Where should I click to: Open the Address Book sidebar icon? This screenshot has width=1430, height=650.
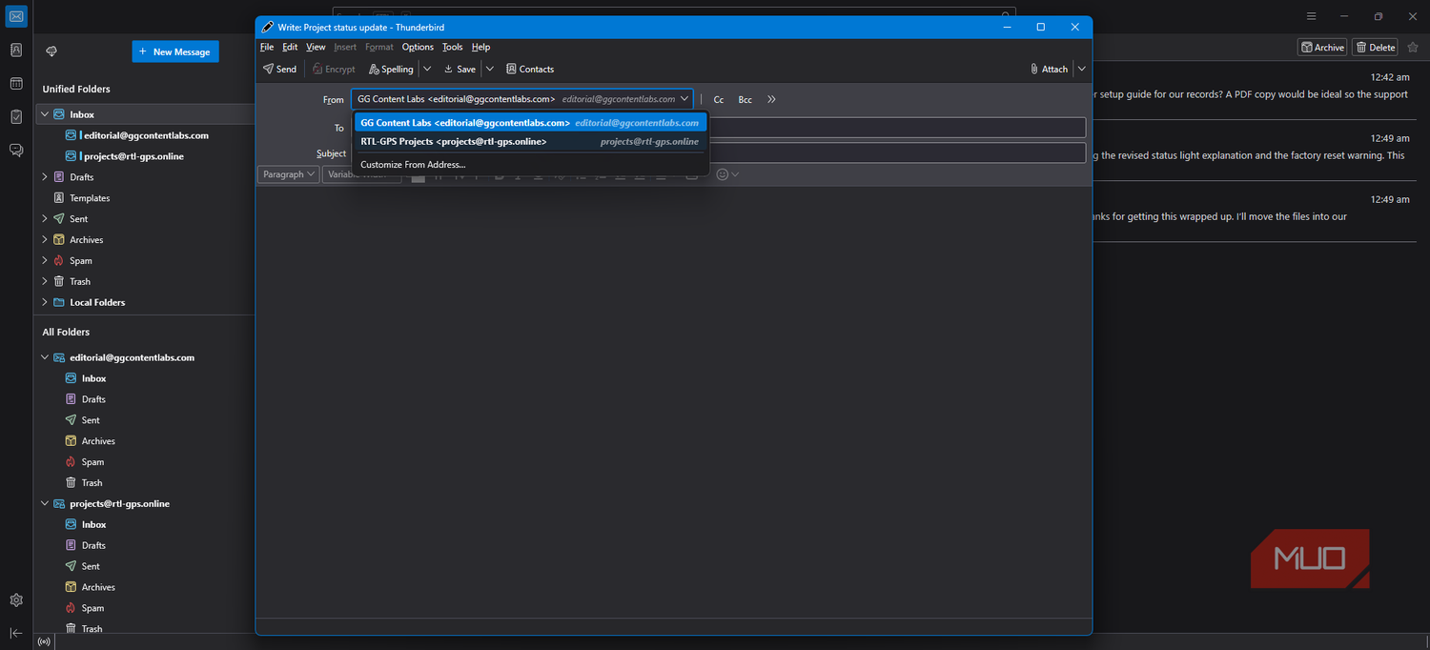[x=16, y=50]
